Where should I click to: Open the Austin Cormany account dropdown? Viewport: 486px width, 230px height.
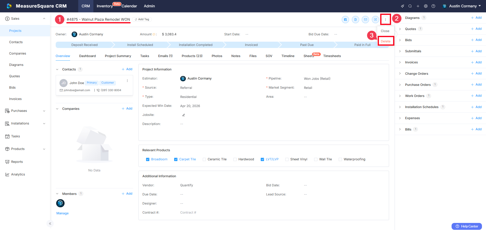click(462, 6)
